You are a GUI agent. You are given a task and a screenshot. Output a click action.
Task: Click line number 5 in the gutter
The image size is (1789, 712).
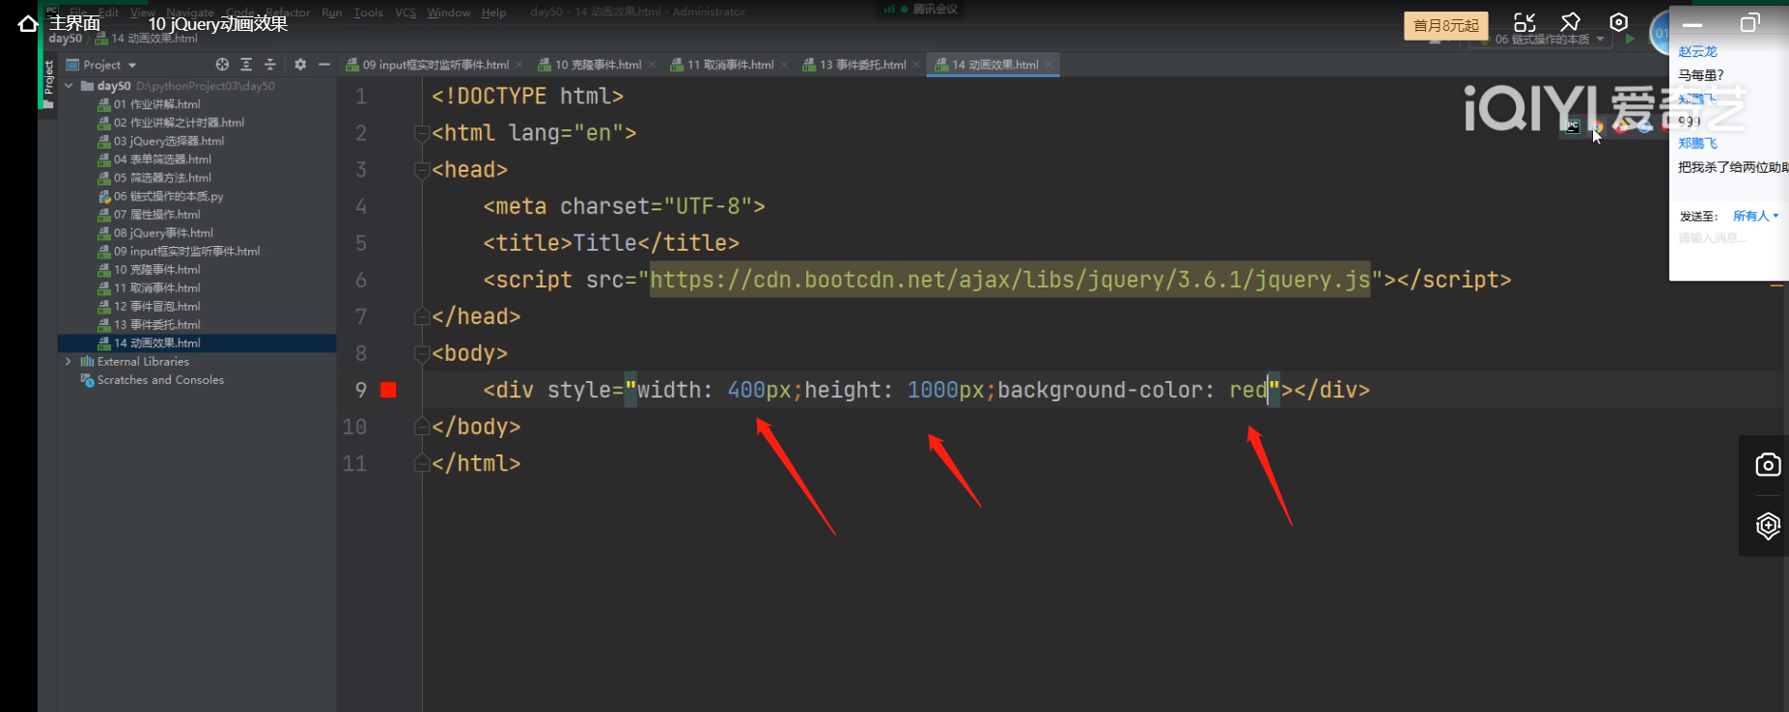361,243
